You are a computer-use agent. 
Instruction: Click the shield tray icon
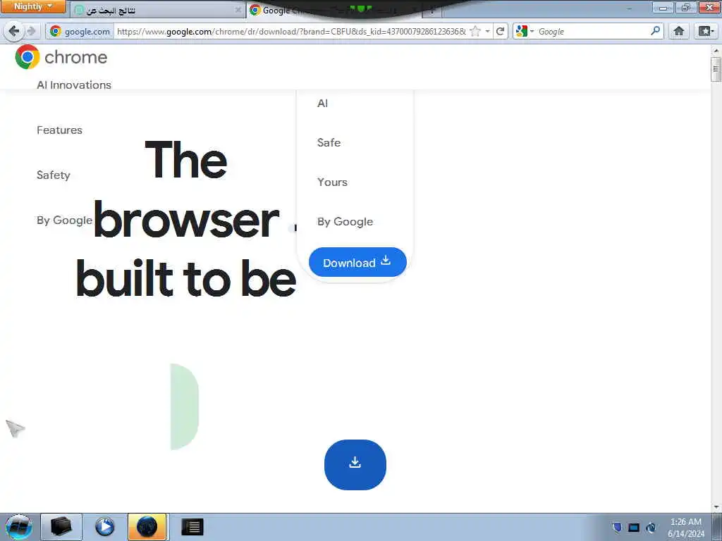[618, 527]
